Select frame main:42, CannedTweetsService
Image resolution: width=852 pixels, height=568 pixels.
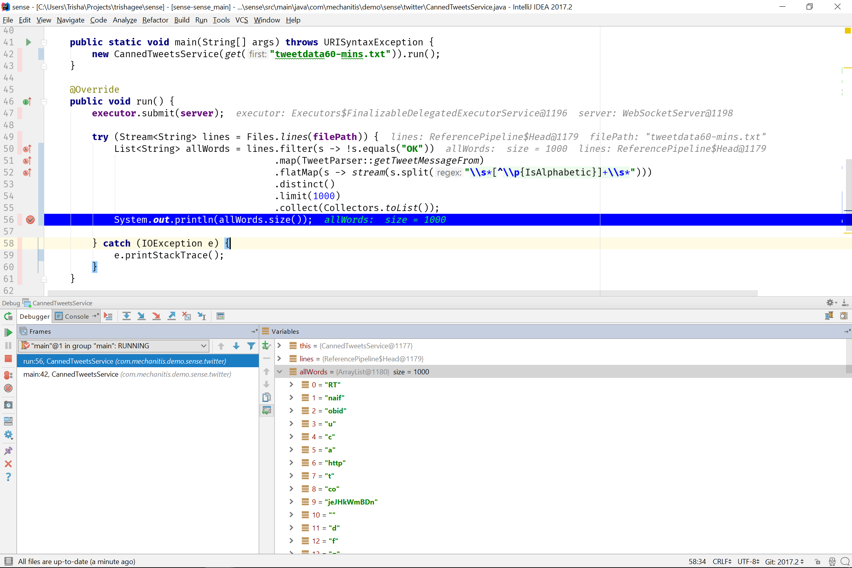(138, 374)
